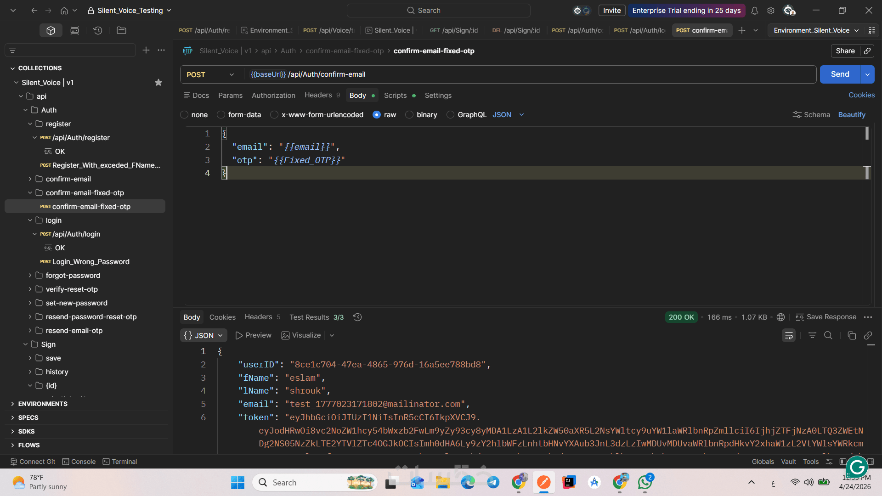Click the Beautify link
The image size is (882, 496).
(851, 115)
